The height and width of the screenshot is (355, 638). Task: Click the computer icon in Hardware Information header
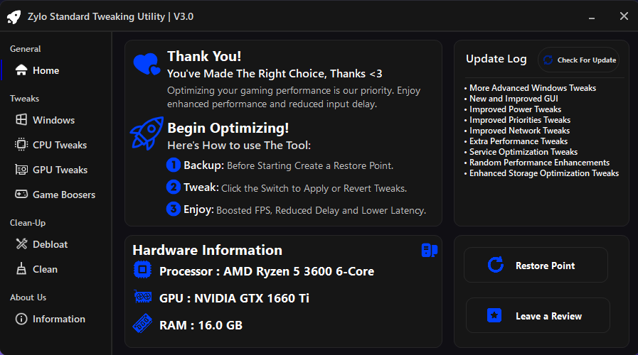point(430,250)
